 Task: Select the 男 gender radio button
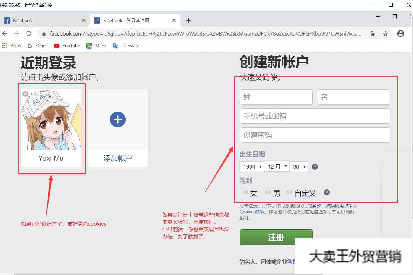(268, 192)
